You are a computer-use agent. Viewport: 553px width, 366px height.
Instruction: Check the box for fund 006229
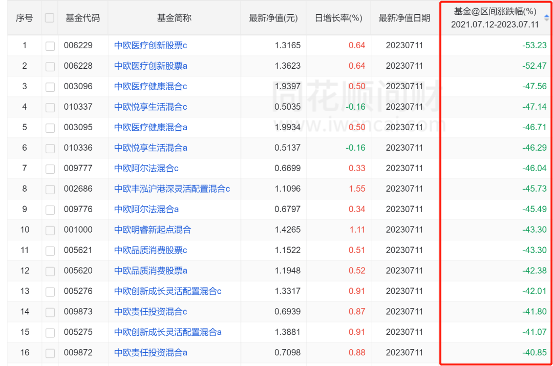point(50,46)
